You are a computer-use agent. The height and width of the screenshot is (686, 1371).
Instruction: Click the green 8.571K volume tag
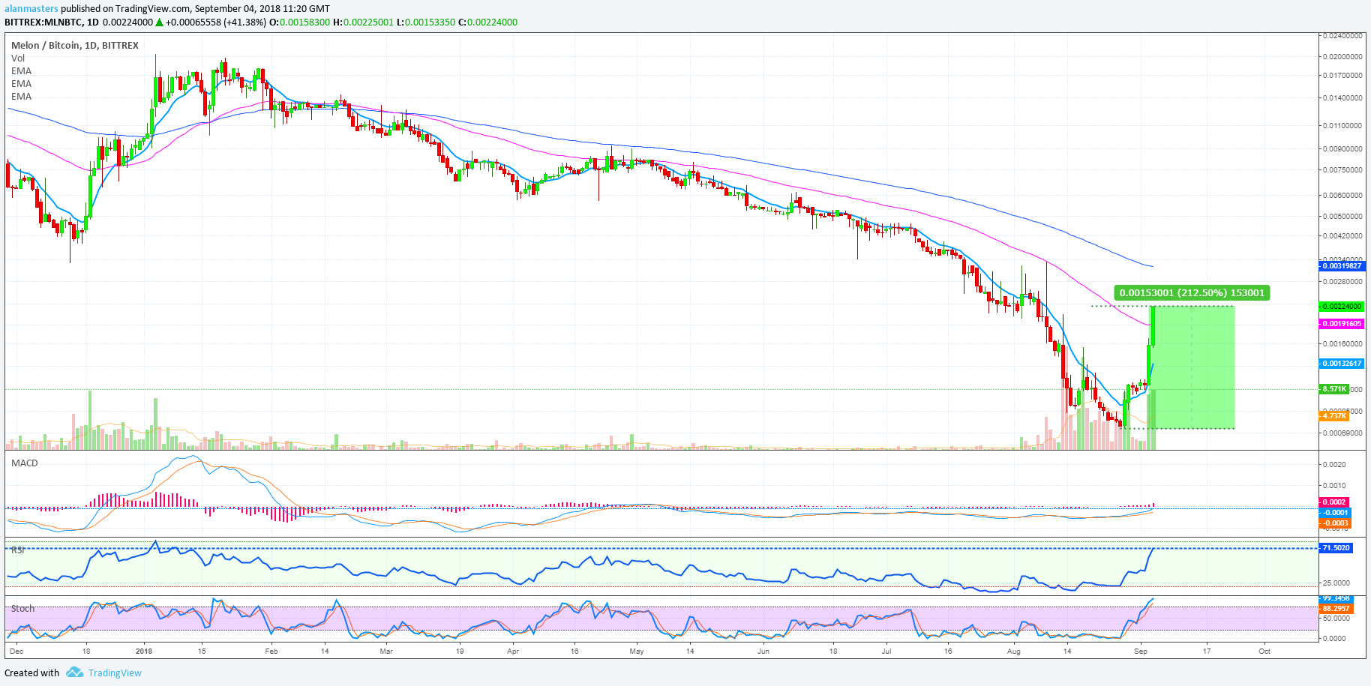pyautogui.click(x=1333, y=389)
